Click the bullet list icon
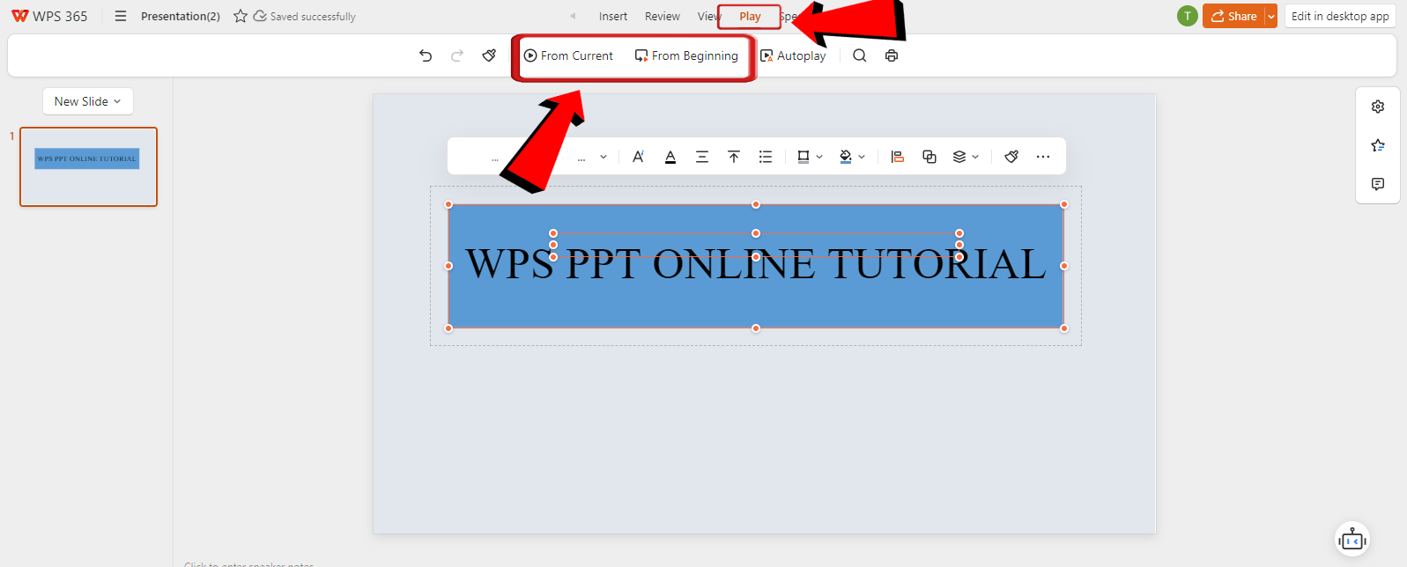Viewport: 1407px width, 567px height. tap(766, 157)
